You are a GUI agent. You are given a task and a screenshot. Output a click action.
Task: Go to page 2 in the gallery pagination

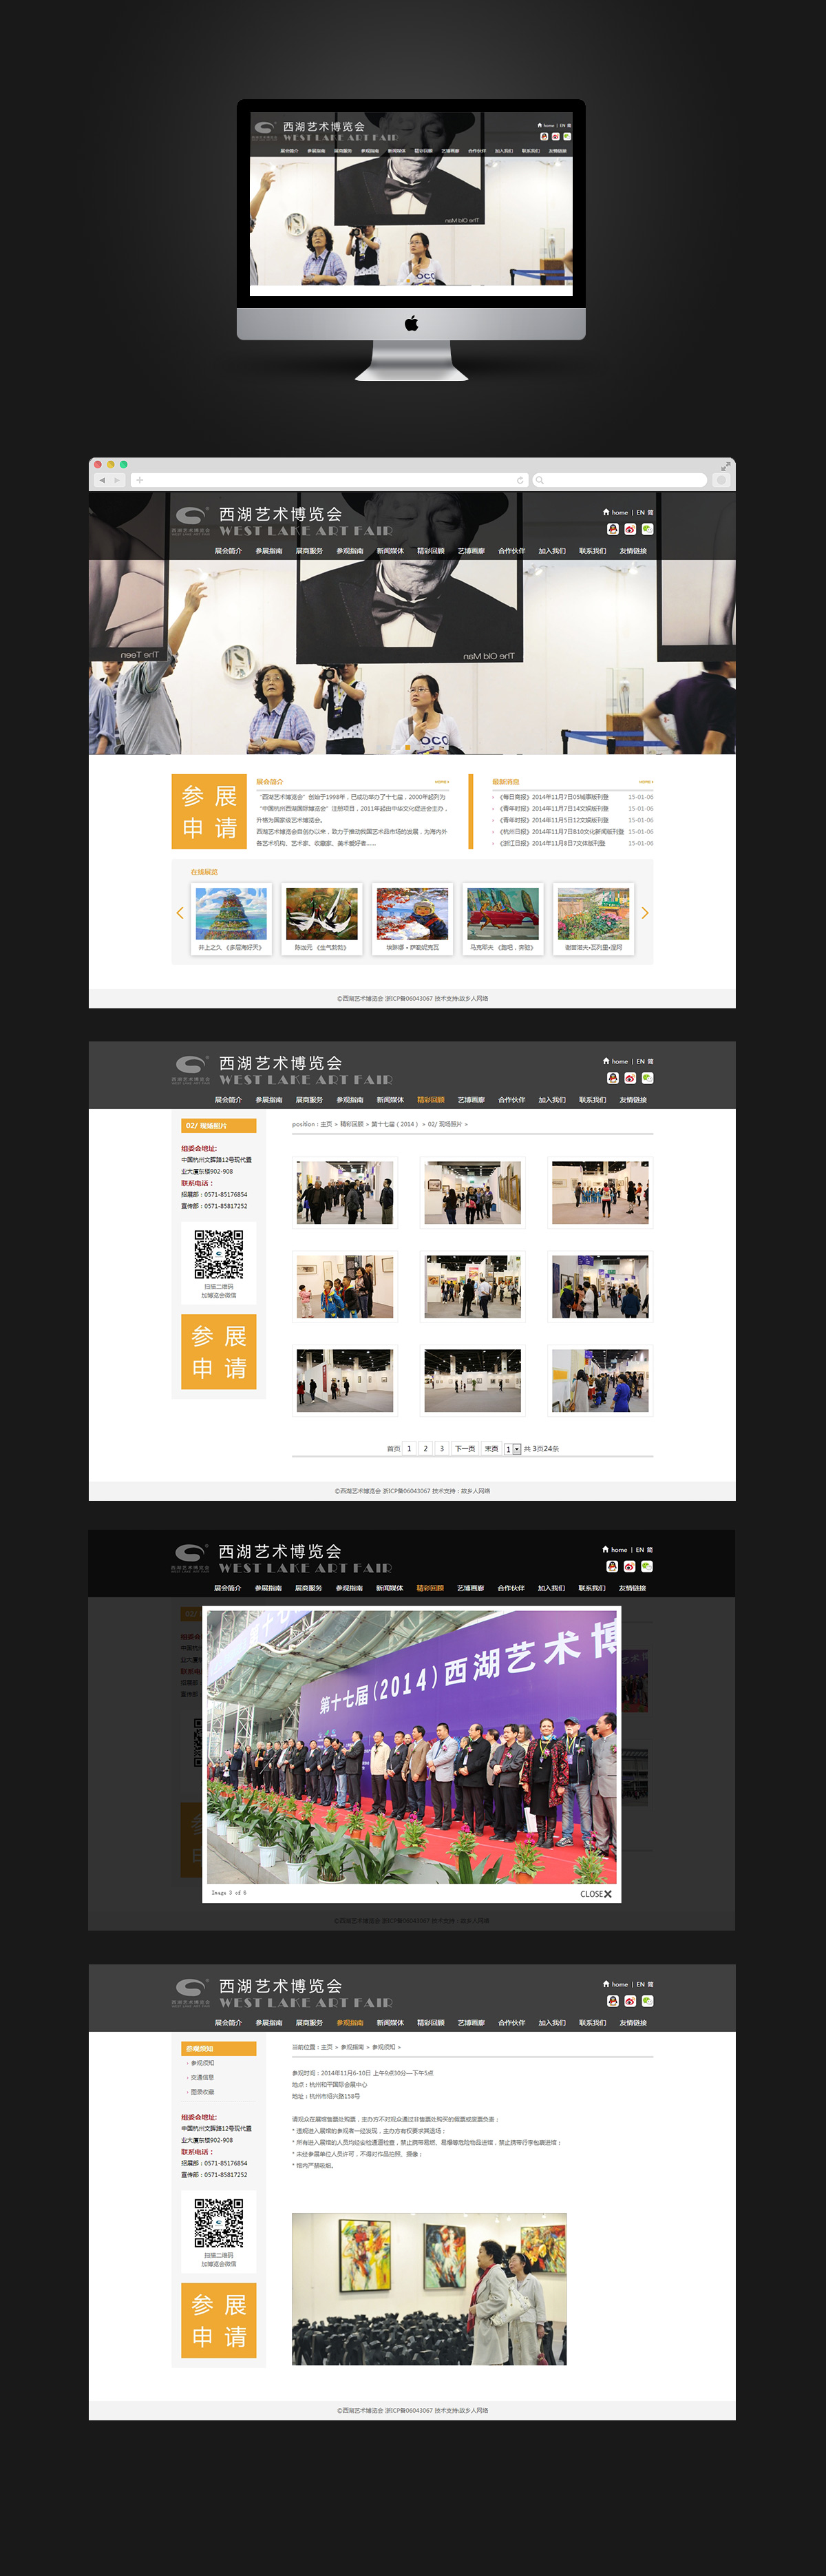(x=425, y=1449)
